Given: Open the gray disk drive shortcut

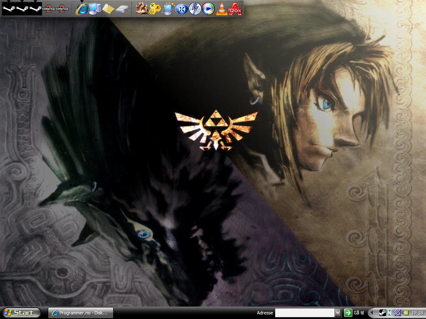Looking at the screenshot, I should tap(121, 9).
